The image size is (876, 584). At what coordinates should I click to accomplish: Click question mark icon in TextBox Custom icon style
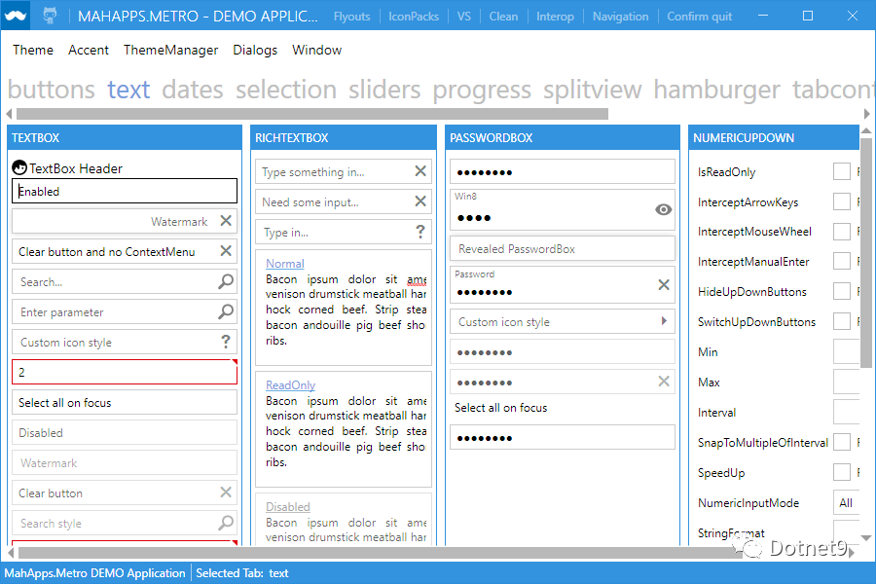point(226,342)
